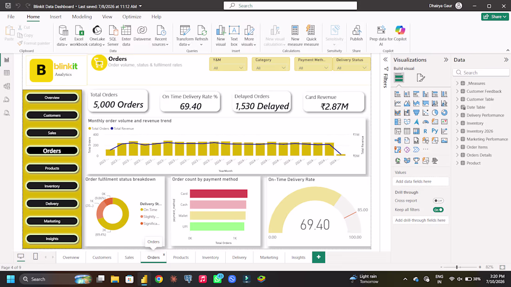The width and height of the screenshot is (511, 287).
Task: Click the Share button
Action: tap(495, 17)
